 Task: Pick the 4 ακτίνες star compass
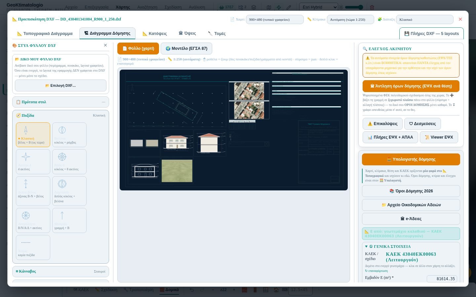(33, 162)
